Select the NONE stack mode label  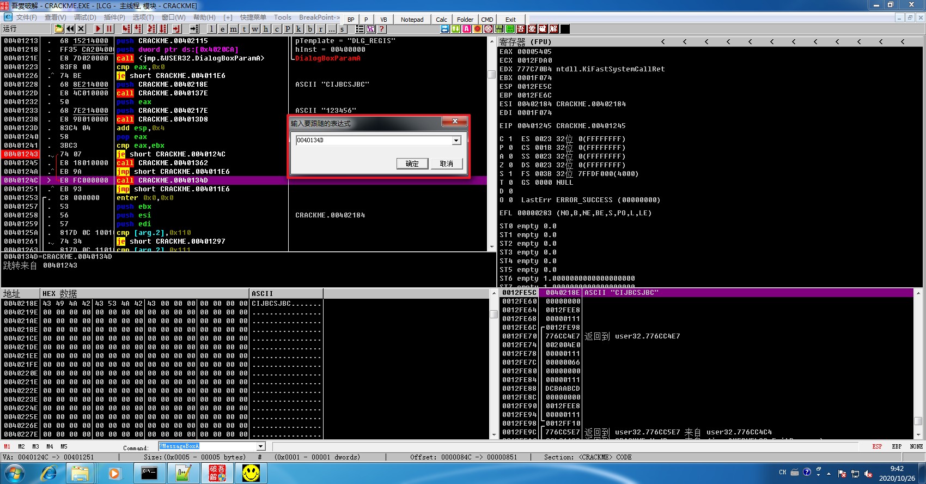coord(916,446)
